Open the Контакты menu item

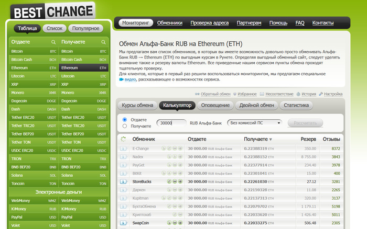click(x=323, y=23)
